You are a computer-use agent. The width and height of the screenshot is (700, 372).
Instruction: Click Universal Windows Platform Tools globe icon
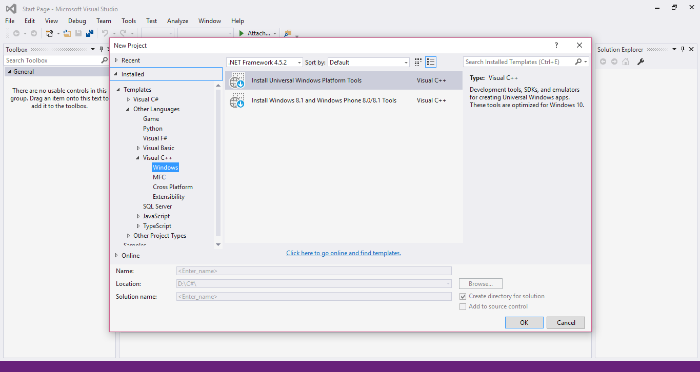237,80
